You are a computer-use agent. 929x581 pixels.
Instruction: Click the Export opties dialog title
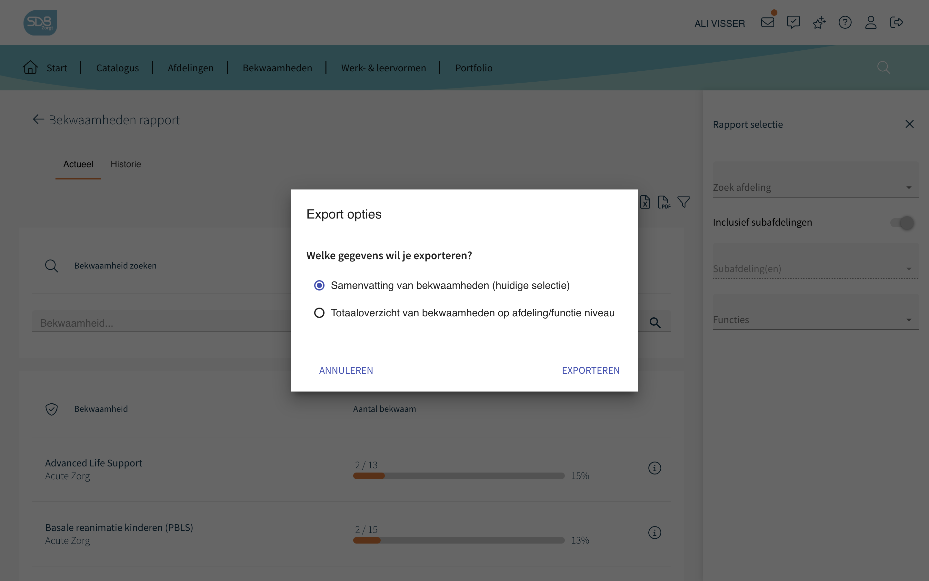344,214
